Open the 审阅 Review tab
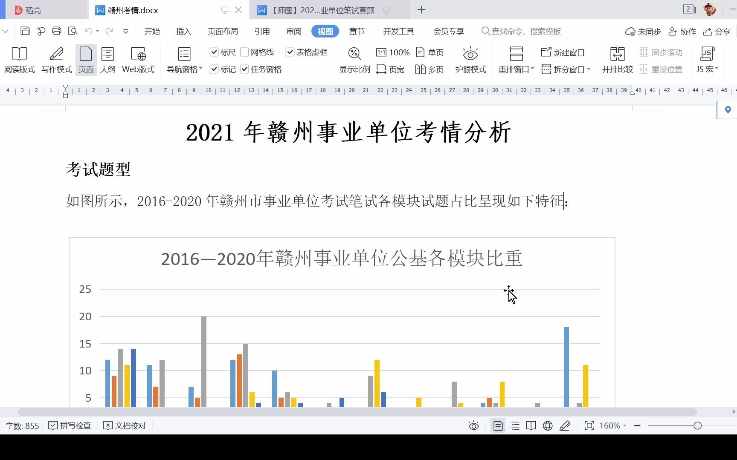The height and width of the screenshot is (460, 737). point(293,31)
